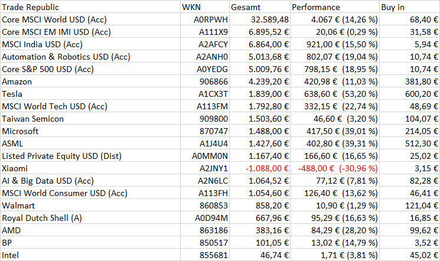Image resolution: width=440 pixels, height=261 pixels.
Task: Click Xiaomi's negative Gesamt value in red
Action: [x=265, y=168]
